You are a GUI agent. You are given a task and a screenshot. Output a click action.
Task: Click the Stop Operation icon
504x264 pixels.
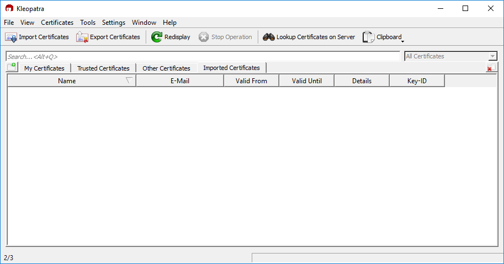(204, 37)
